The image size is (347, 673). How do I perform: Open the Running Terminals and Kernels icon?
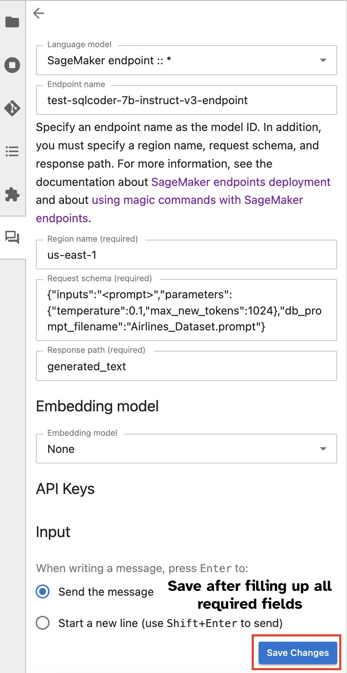coord(12,65)
